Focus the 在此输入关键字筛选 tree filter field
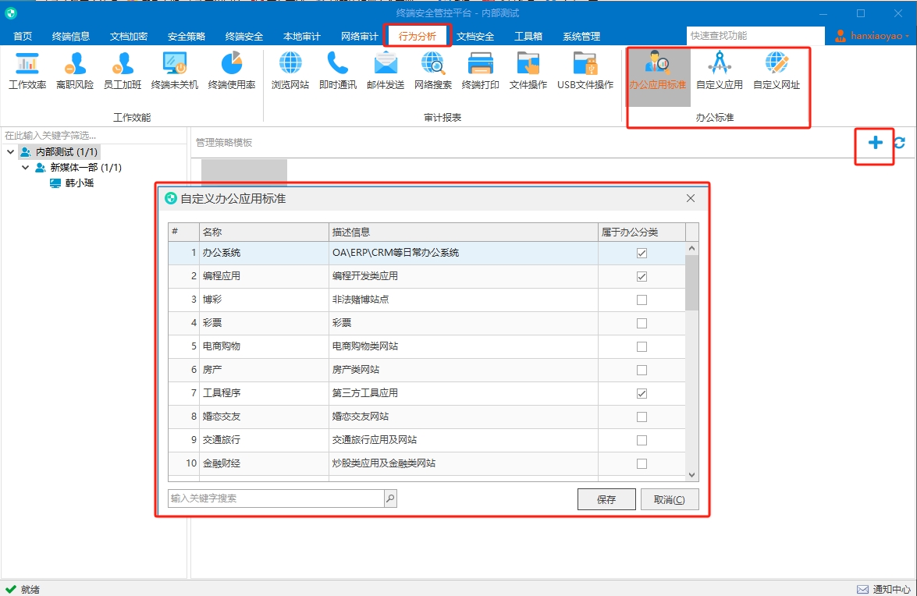Viewport: 917px width, 596px height. (x=94, y=136)
